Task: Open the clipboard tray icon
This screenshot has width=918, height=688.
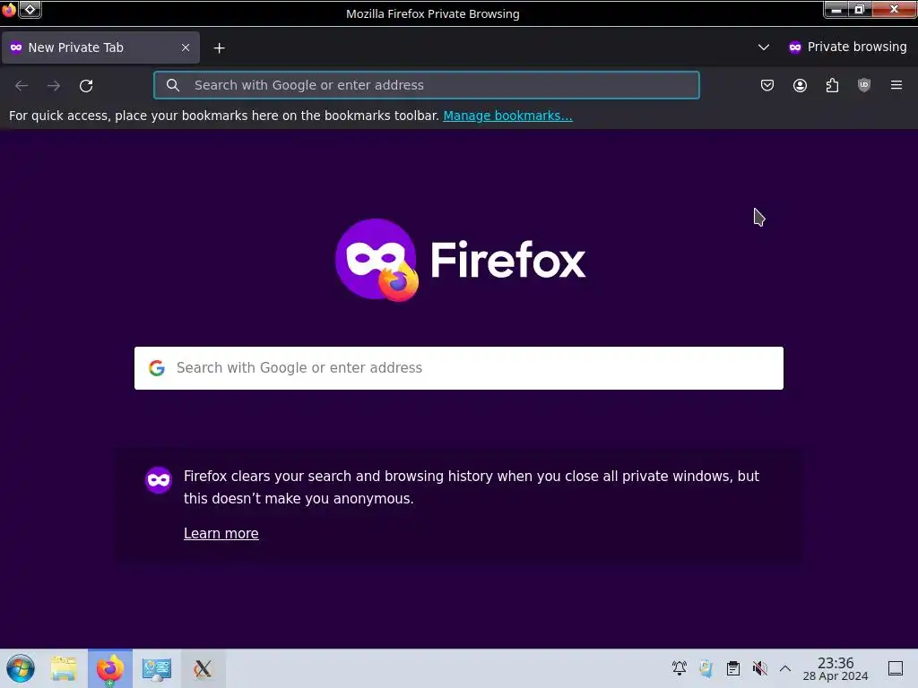Action: click(733, 668)
